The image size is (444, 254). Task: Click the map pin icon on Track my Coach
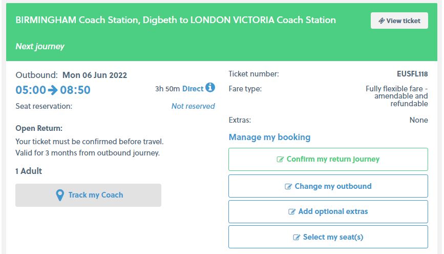pyautogui.click(x=60, y=196)
